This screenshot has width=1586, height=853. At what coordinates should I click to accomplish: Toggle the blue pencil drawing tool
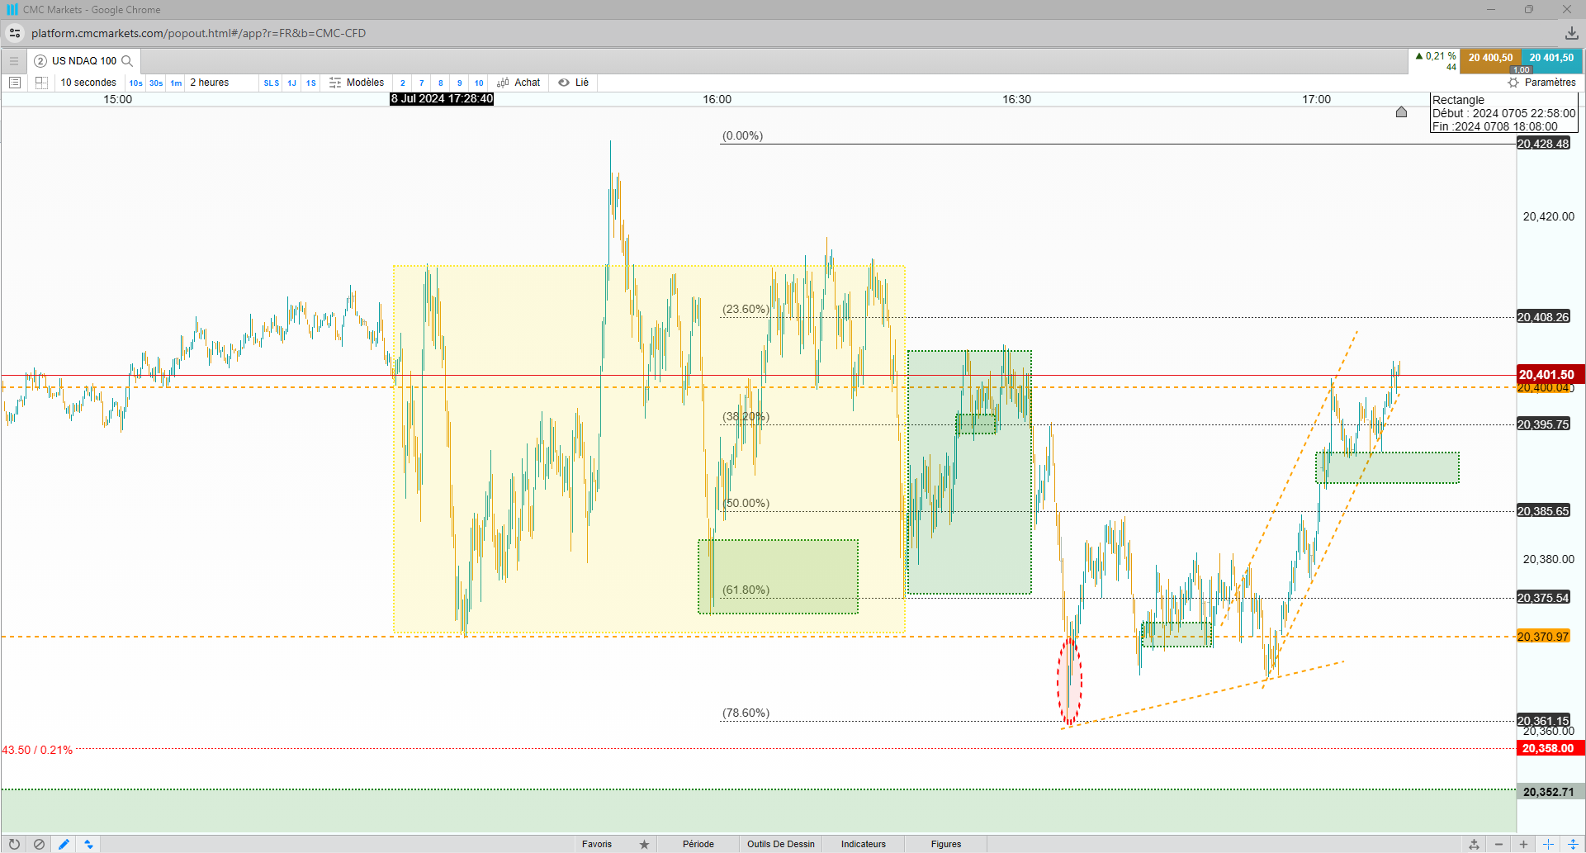64,844
